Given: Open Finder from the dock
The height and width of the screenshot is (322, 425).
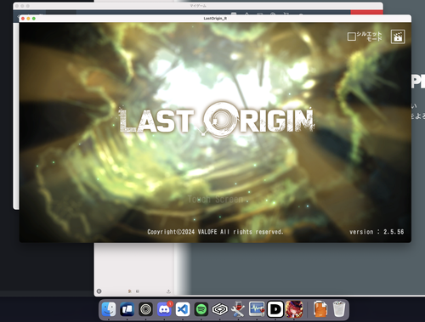Looking at the screenshot, I should point(109,309).
